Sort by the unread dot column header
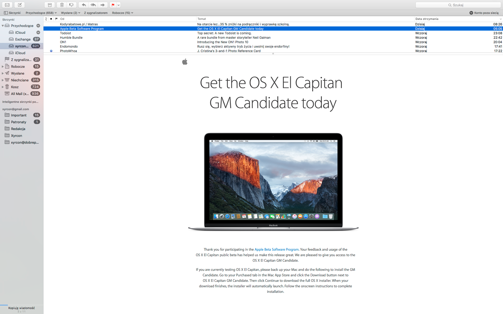The image size is (503, 314). (51, 19)
